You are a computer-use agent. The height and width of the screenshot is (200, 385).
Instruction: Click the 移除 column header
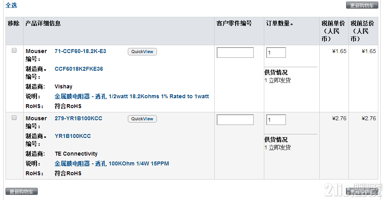(x=13, y=23)
